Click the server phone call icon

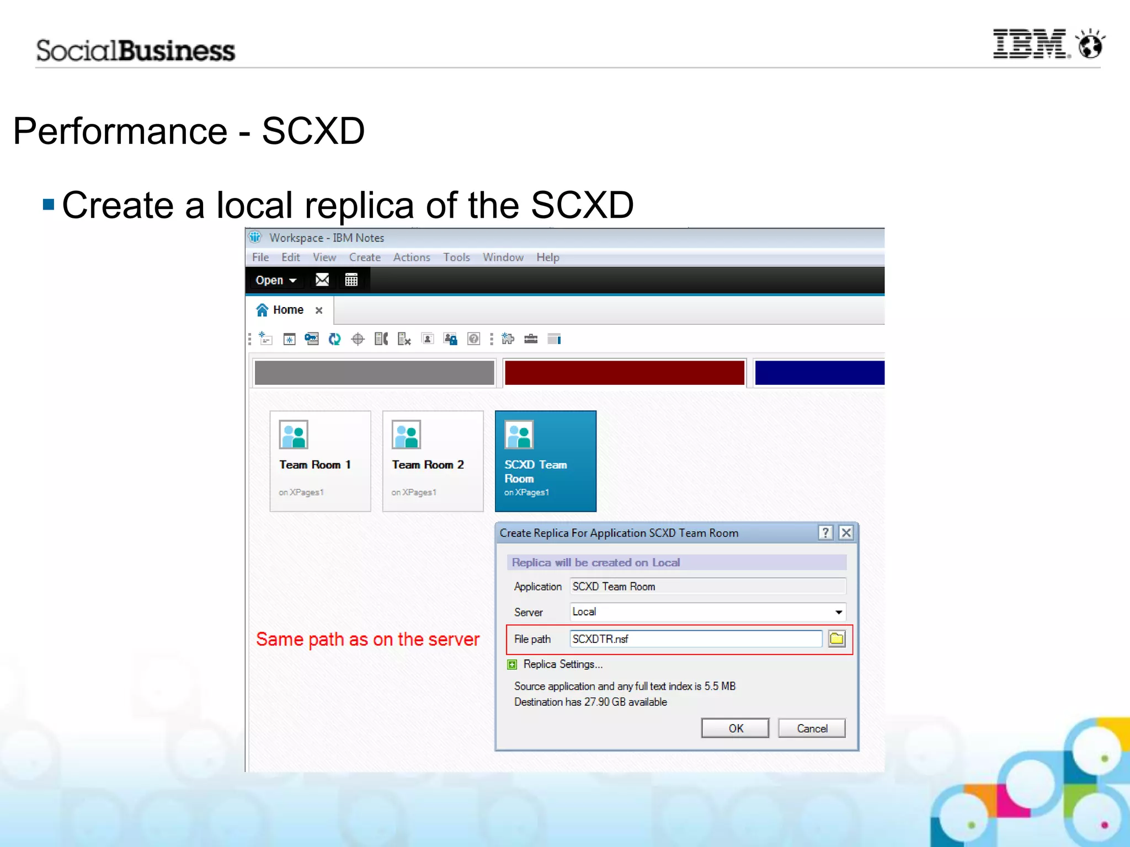[381, 339]
